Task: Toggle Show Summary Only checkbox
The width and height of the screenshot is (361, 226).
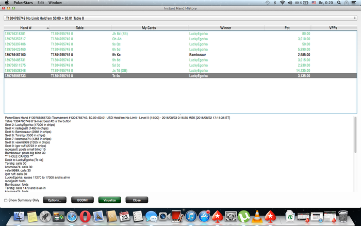Action: click(6, 200)
